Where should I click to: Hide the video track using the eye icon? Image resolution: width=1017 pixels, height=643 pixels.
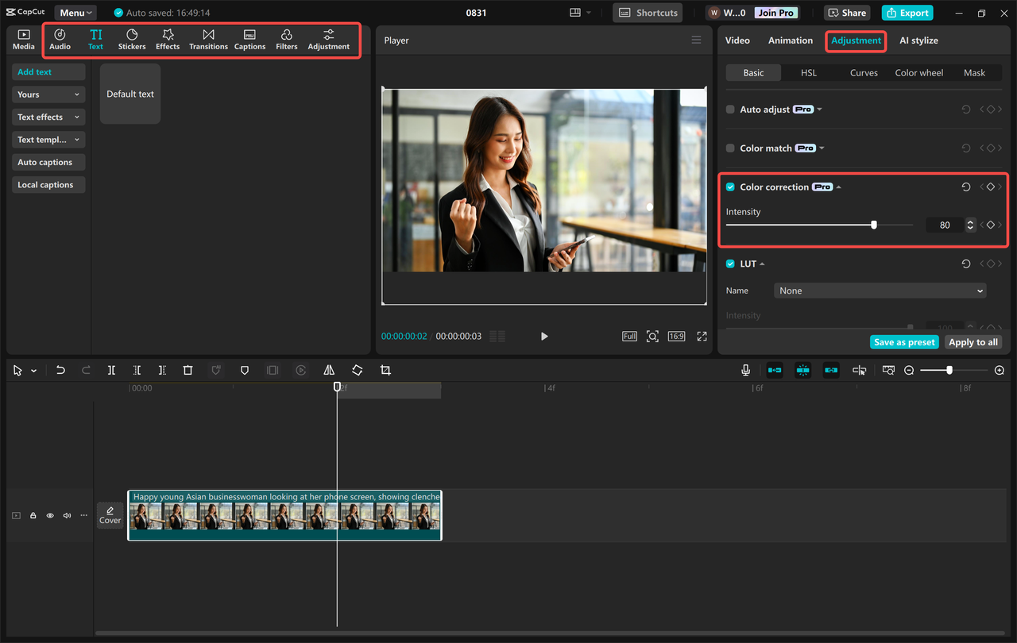pyautogui.click(x=49, y=515)
